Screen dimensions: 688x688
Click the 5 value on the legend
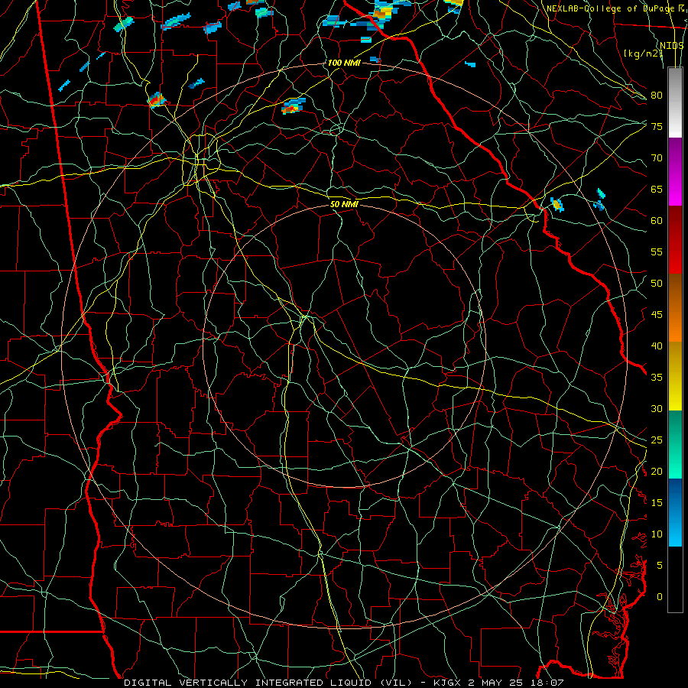(x=660, y=566)
